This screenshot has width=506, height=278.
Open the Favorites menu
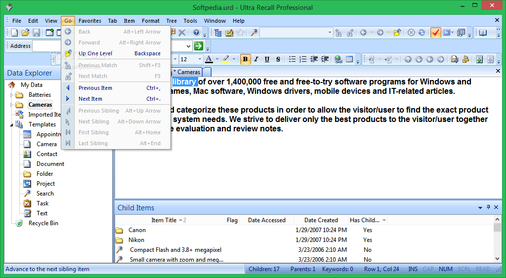[90, 21]
